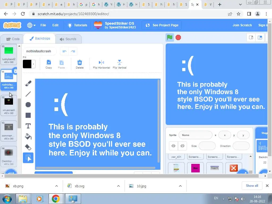Open the Edit menu
Image resolution: width=272 pixels, height=204 pixels.
pos(55,25)
